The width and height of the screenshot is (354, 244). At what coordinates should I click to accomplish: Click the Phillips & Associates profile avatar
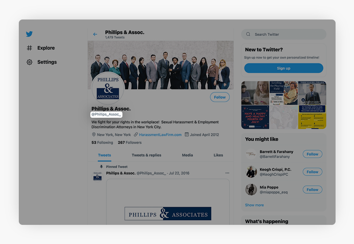point(108,88)
